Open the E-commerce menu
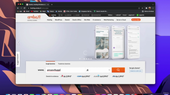 click(x=97, y=20)
